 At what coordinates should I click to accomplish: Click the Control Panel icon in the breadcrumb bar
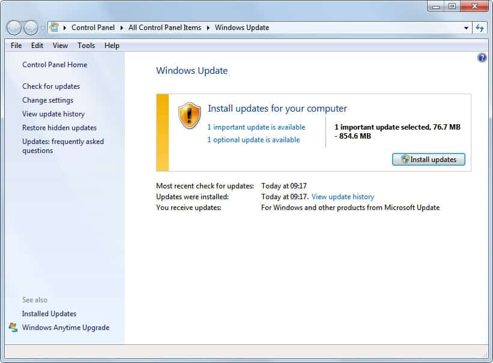(54, 28)
